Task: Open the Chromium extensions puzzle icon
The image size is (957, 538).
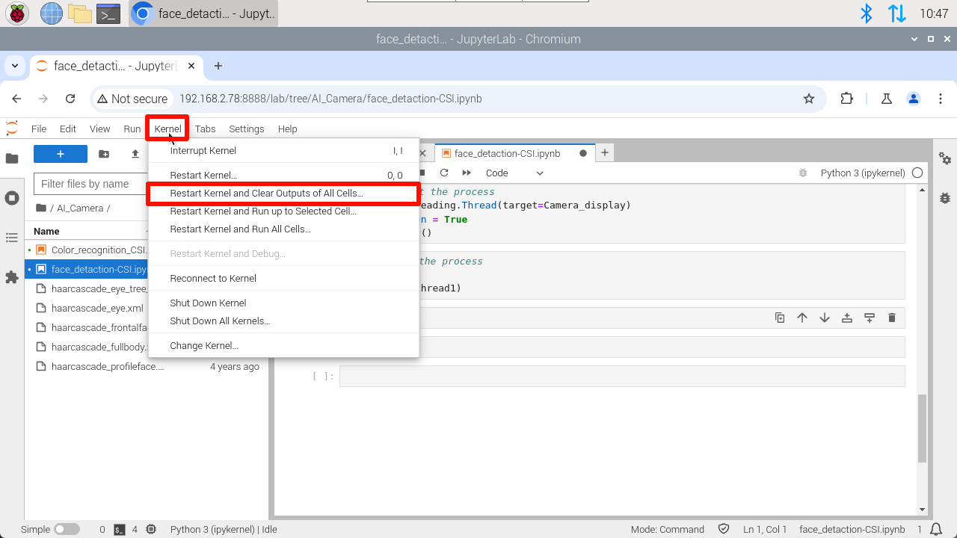Action: pos(846,99)
